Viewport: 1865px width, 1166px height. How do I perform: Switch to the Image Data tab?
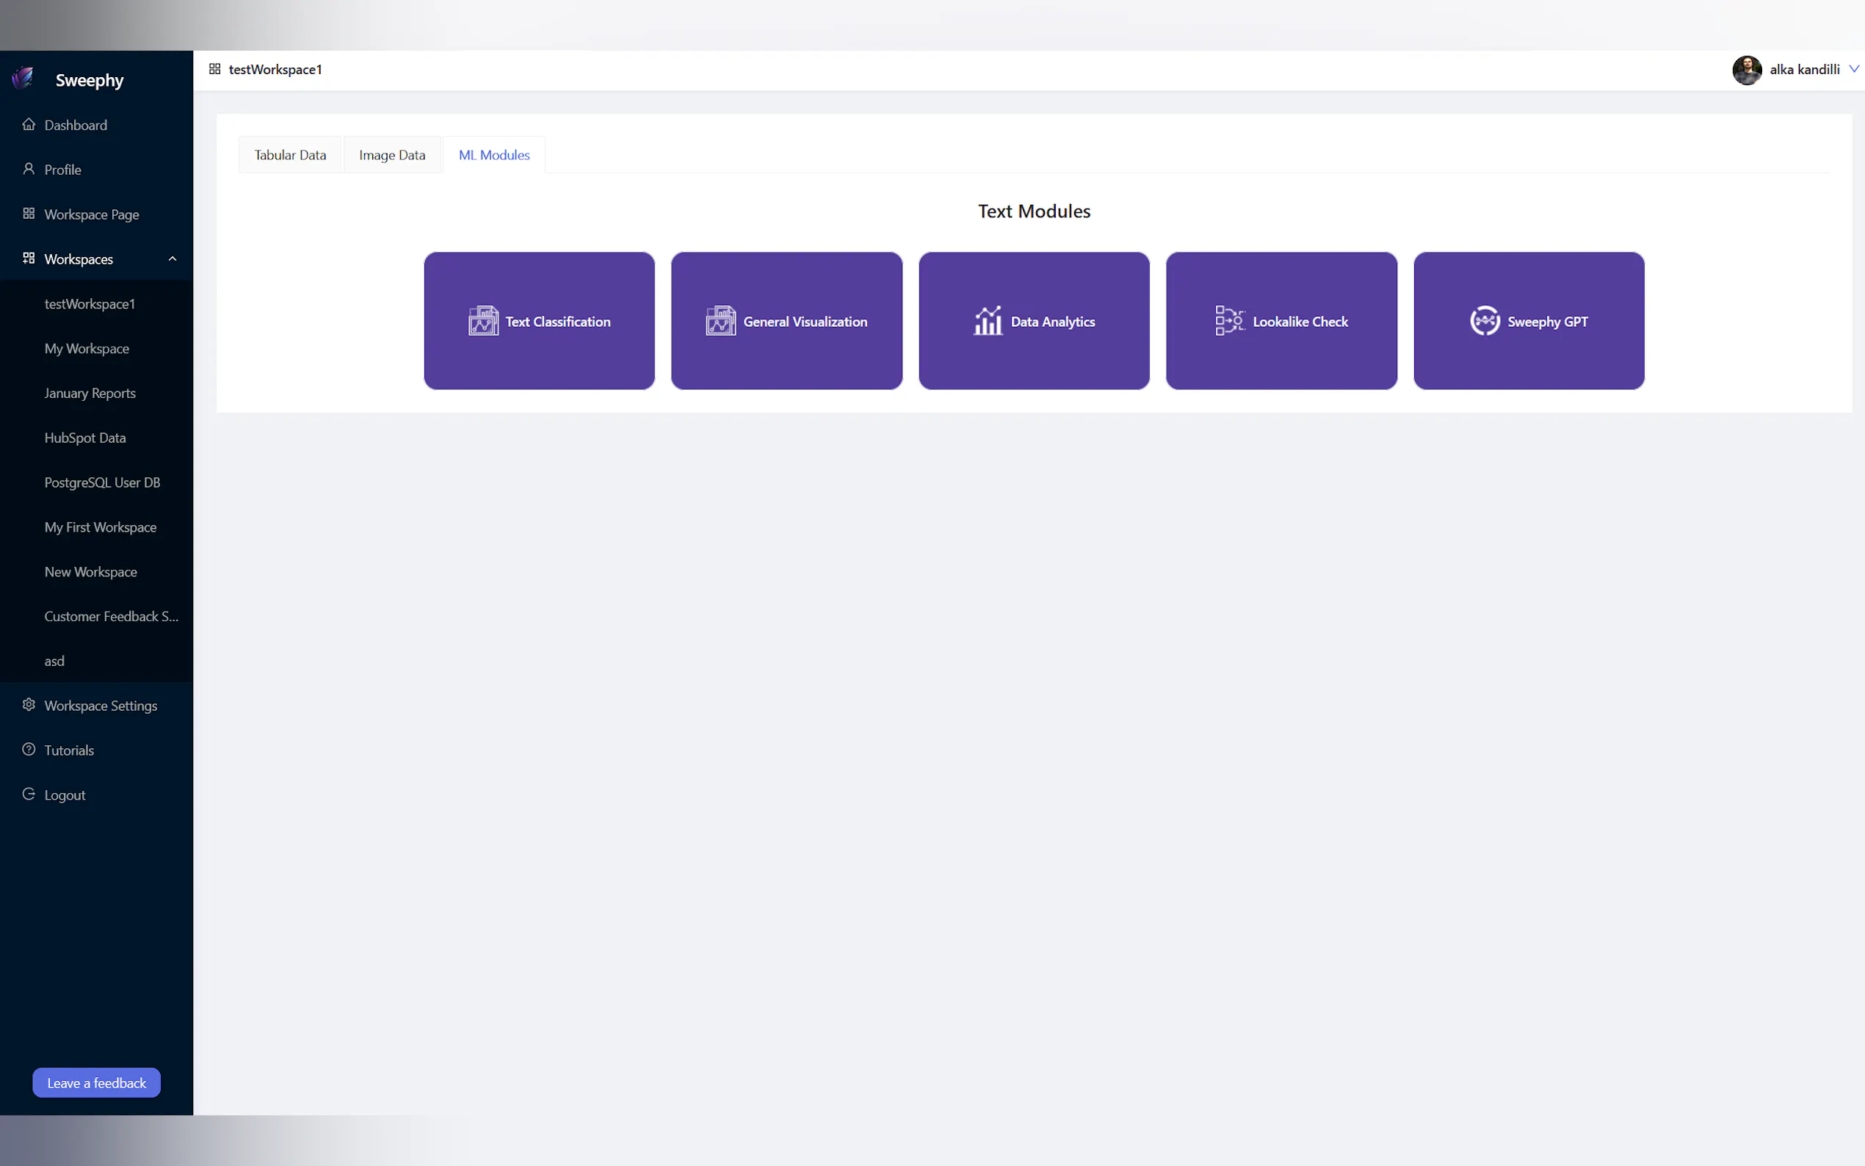click(x=391, y=155)
